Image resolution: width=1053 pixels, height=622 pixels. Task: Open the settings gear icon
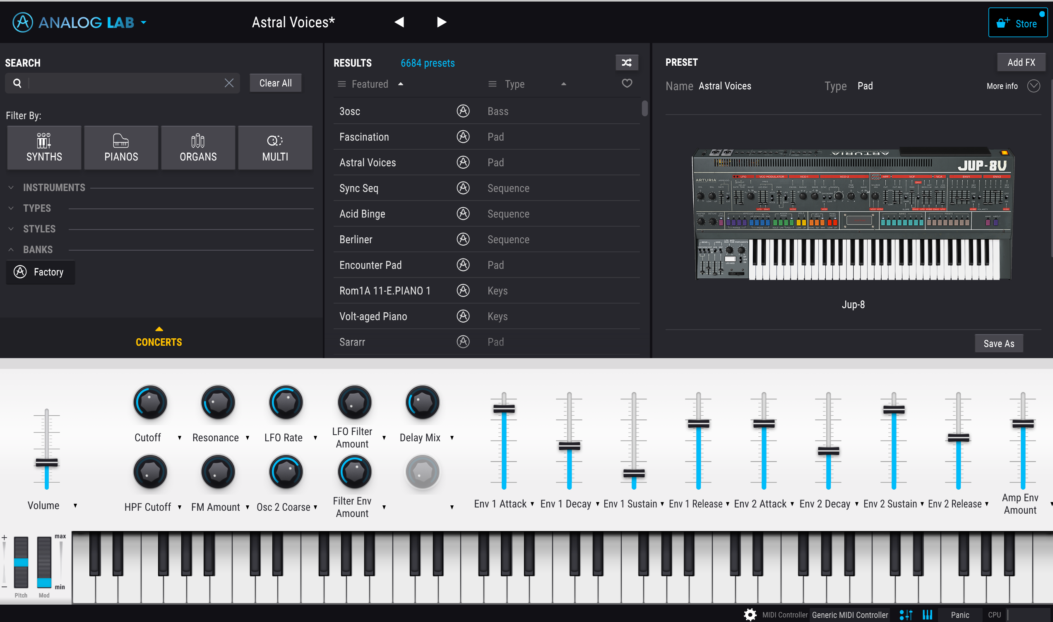(x=750, y=615)
